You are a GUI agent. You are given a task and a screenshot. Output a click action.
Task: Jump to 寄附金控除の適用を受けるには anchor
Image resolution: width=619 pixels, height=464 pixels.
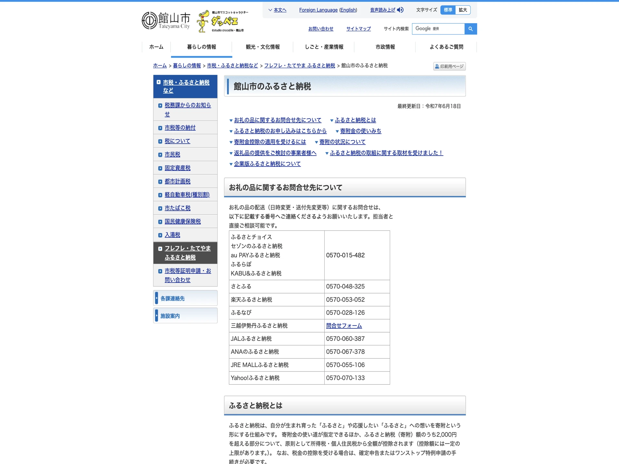[270, 142]
